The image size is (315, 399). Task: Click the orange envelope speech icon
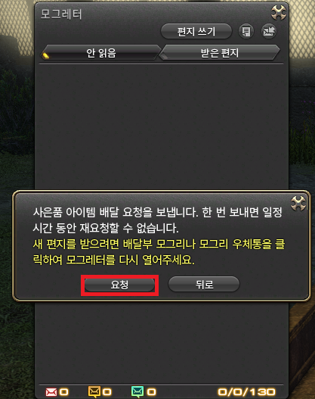(x=94, y=392)
